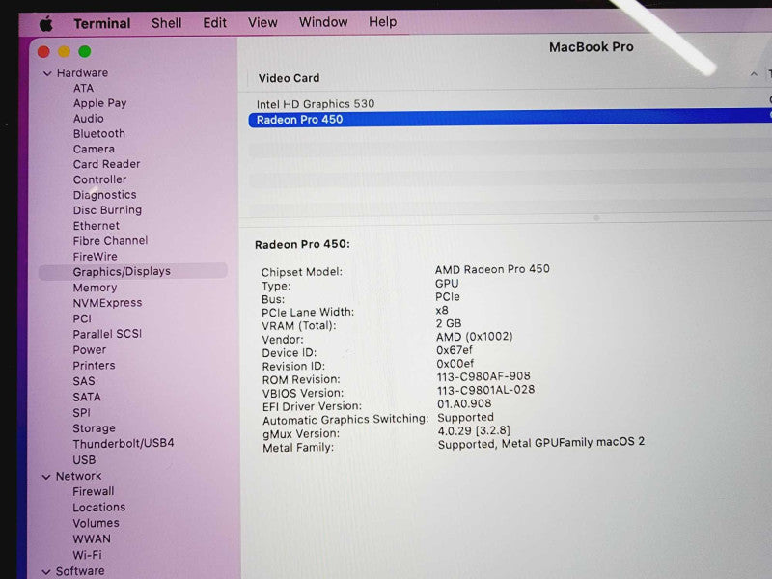The height and width of the screenshot is (579, 772).
Task: Select Power in the sidebar
Action: (x=89, y=350)
